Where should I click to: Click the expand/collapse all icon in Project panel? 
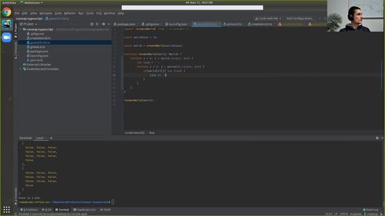coord(97,24)
